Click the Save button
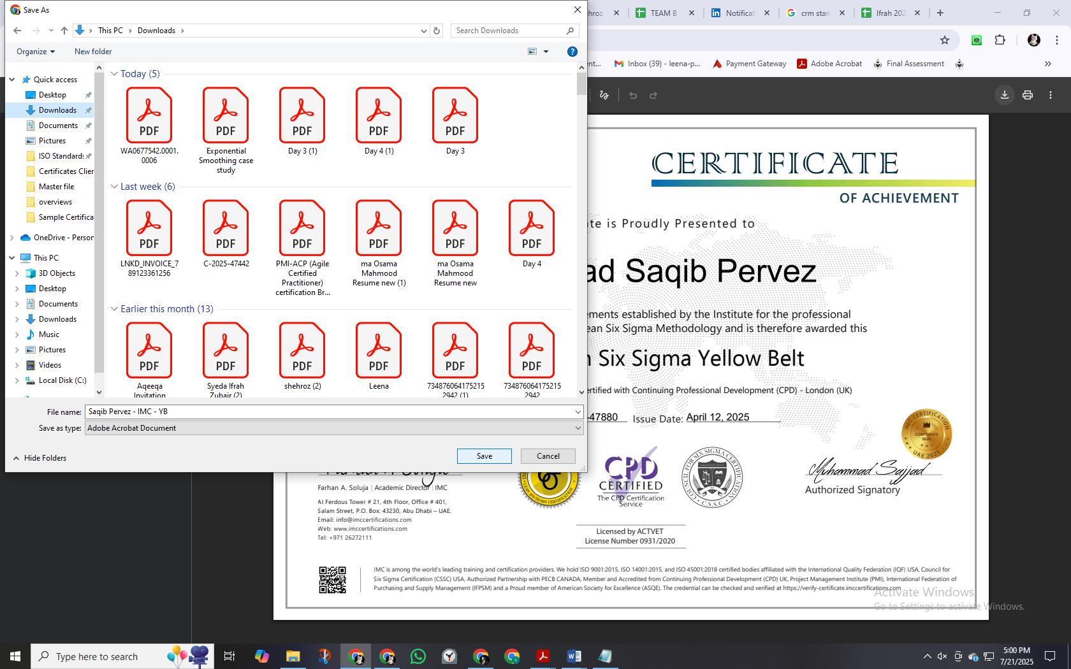Image resolution: width=1071 pixels, height=669 pixels. click(x=484, y=456)
